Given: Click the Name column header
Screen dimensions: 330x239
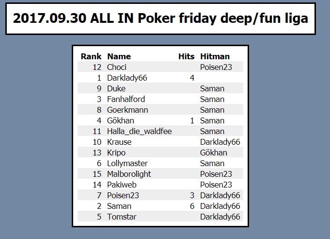Looking at the screenshot, I should pos(119,56).
